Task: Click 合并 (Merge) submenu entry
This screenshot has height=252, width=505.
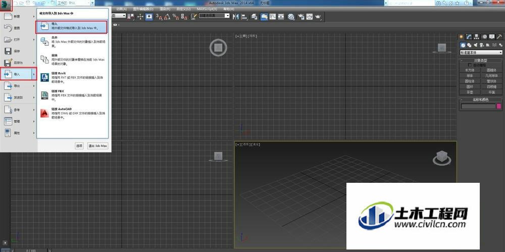Action: pos(72,42)
